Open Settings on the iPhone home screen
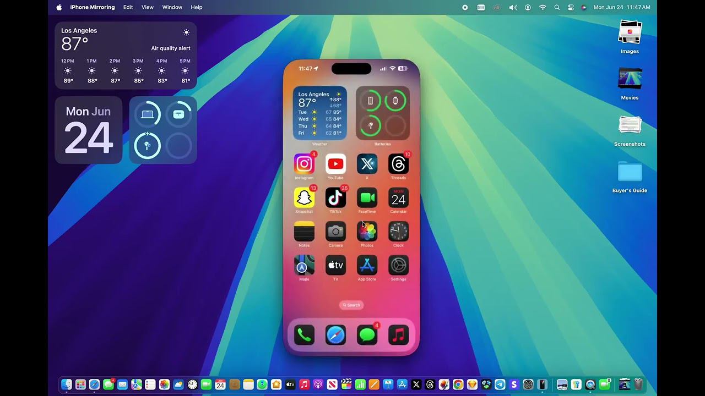 pos(398,265)
